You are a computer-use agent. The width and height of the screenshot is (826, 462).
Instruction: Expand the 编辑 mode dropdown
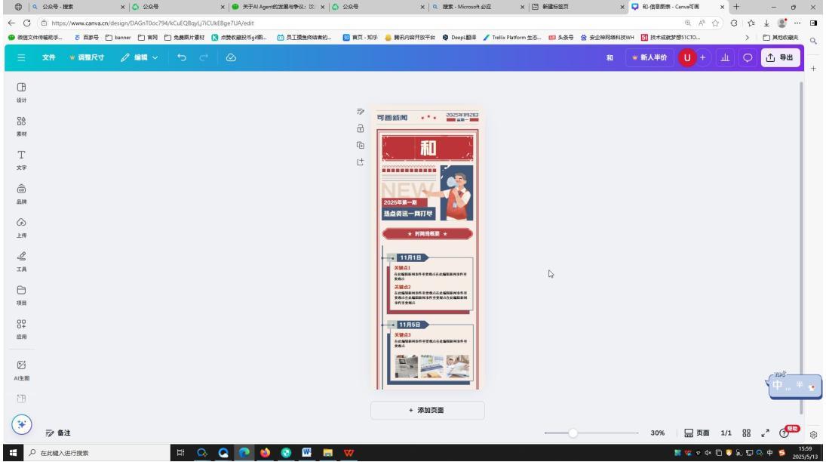point(139,57)
